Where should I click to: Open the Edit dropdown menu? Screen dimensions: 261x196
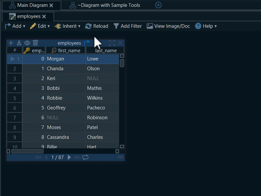pyautogui.click(x=40, y=26)
